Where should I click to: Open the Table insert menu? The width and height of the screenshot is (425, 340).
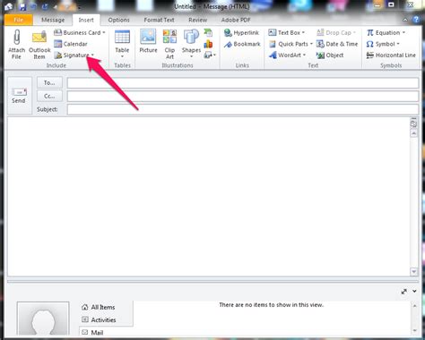click(122, 45)
